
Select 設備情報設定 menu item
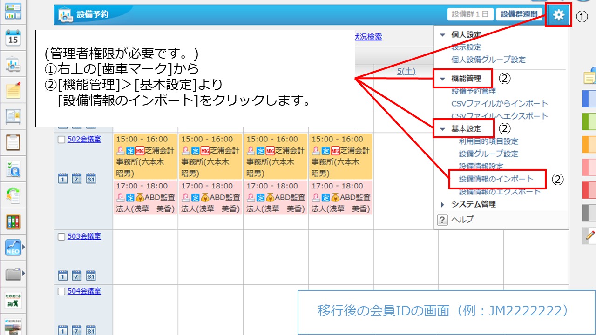[481, 166]
